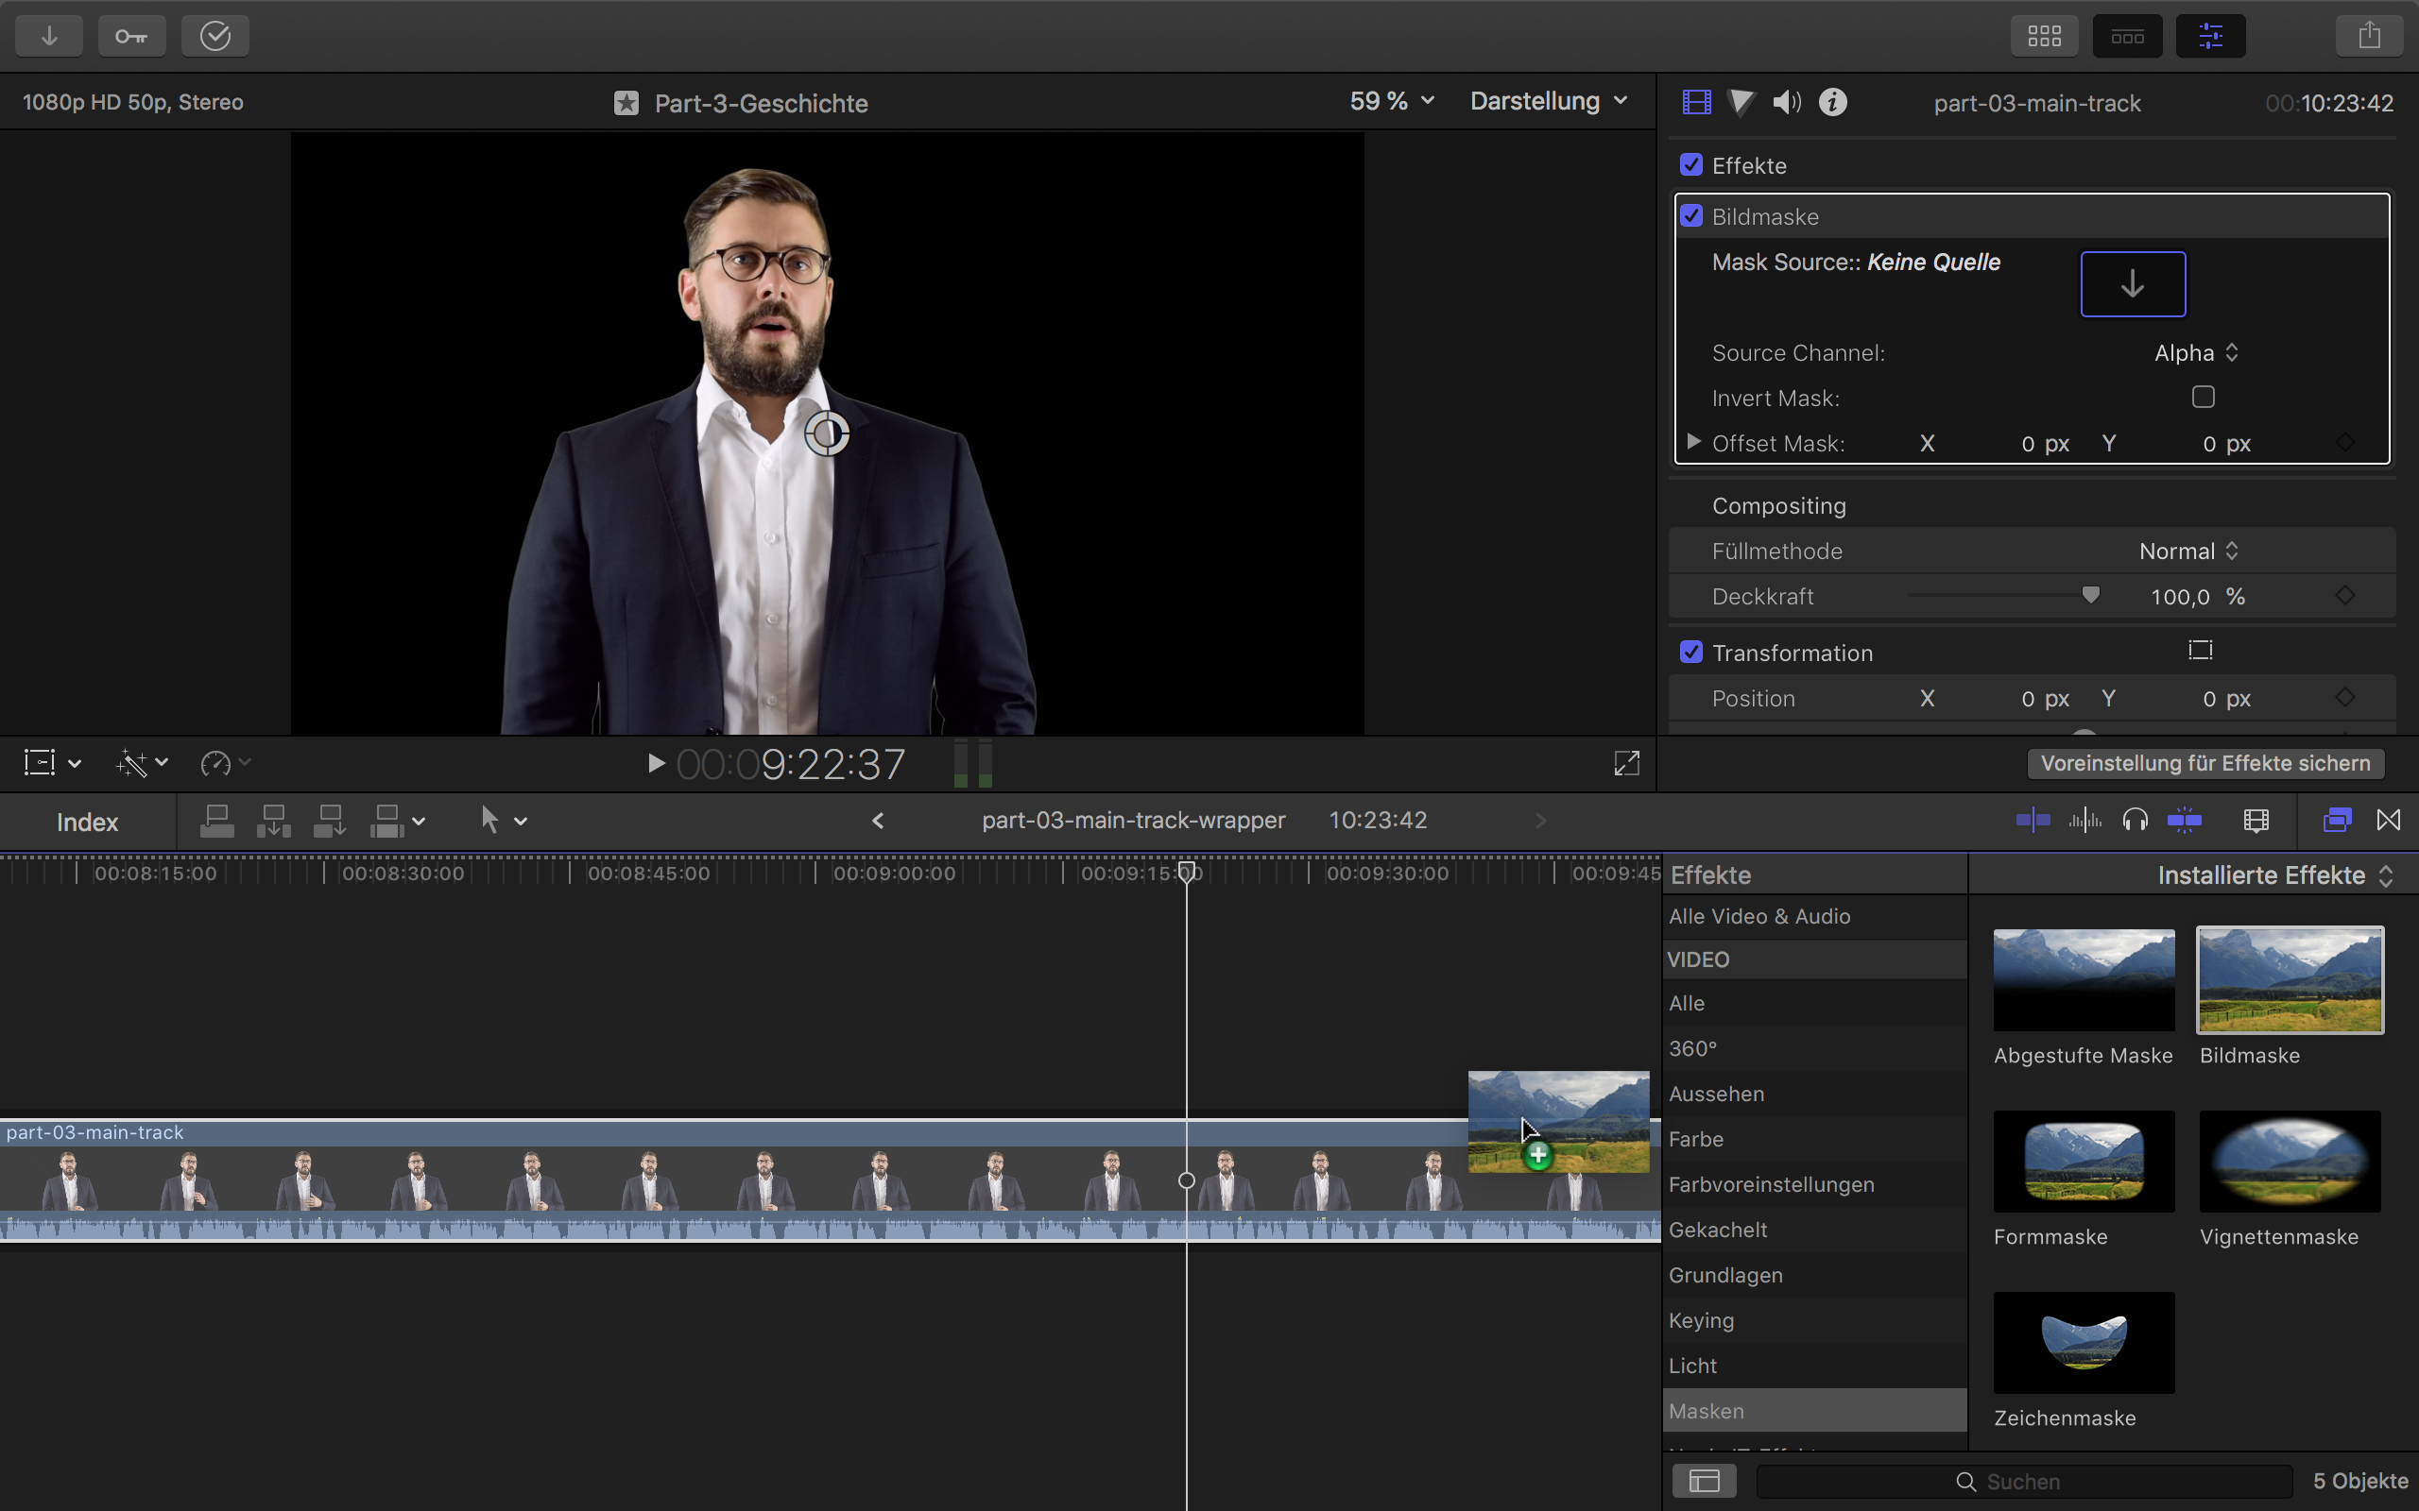This screenshot has width=2419, height=1511.
Task: Open the enhancement magic wand dropdown
Action: click(x=142, y=763)
